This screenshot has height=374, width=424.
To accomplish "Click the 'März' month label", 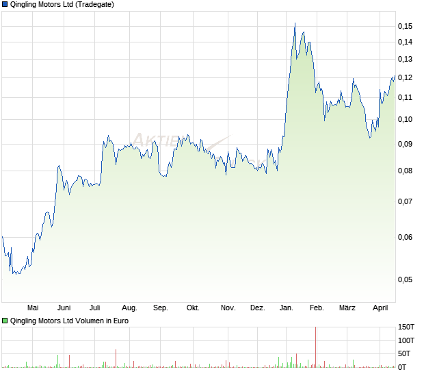I will point(347,308).
